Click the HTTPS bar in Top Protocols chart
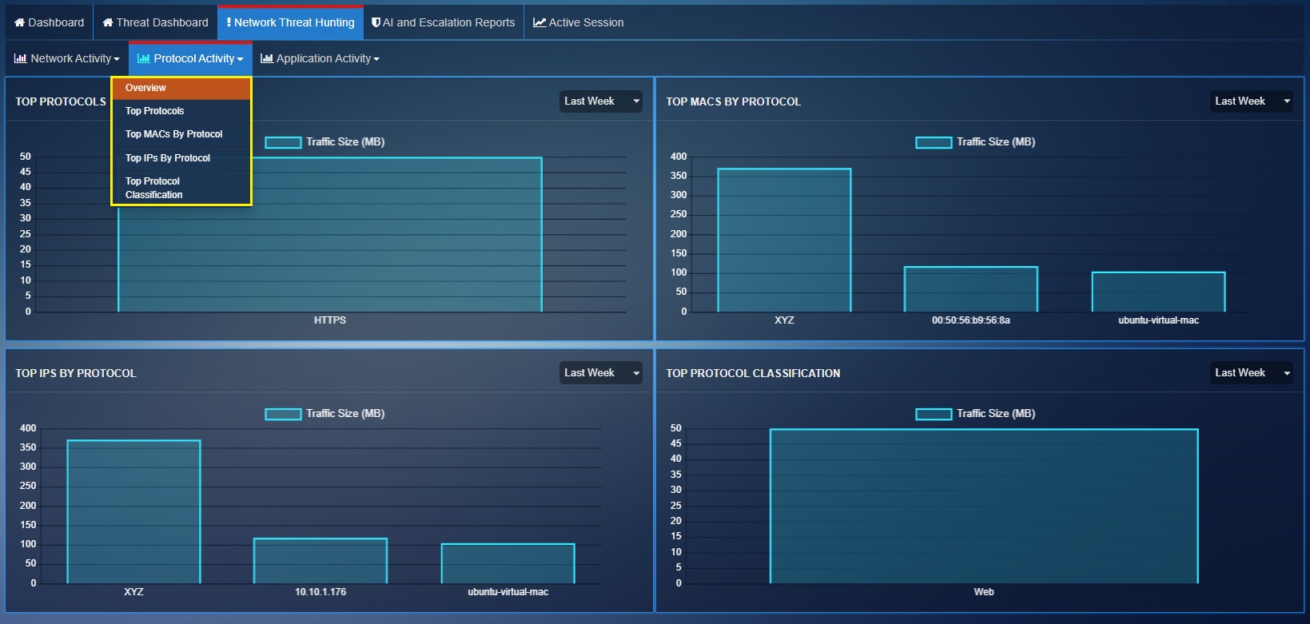 click(x=330, y=235)
